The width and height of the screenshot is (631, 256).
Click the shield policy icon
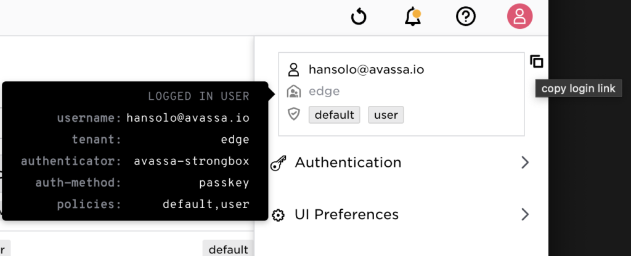(294, 114)
